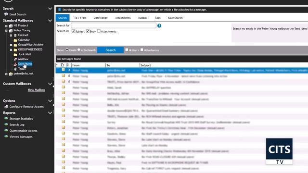Screen dimensions: 308x173
Task: Click the Search Log report icon
Action: [6, 124]
